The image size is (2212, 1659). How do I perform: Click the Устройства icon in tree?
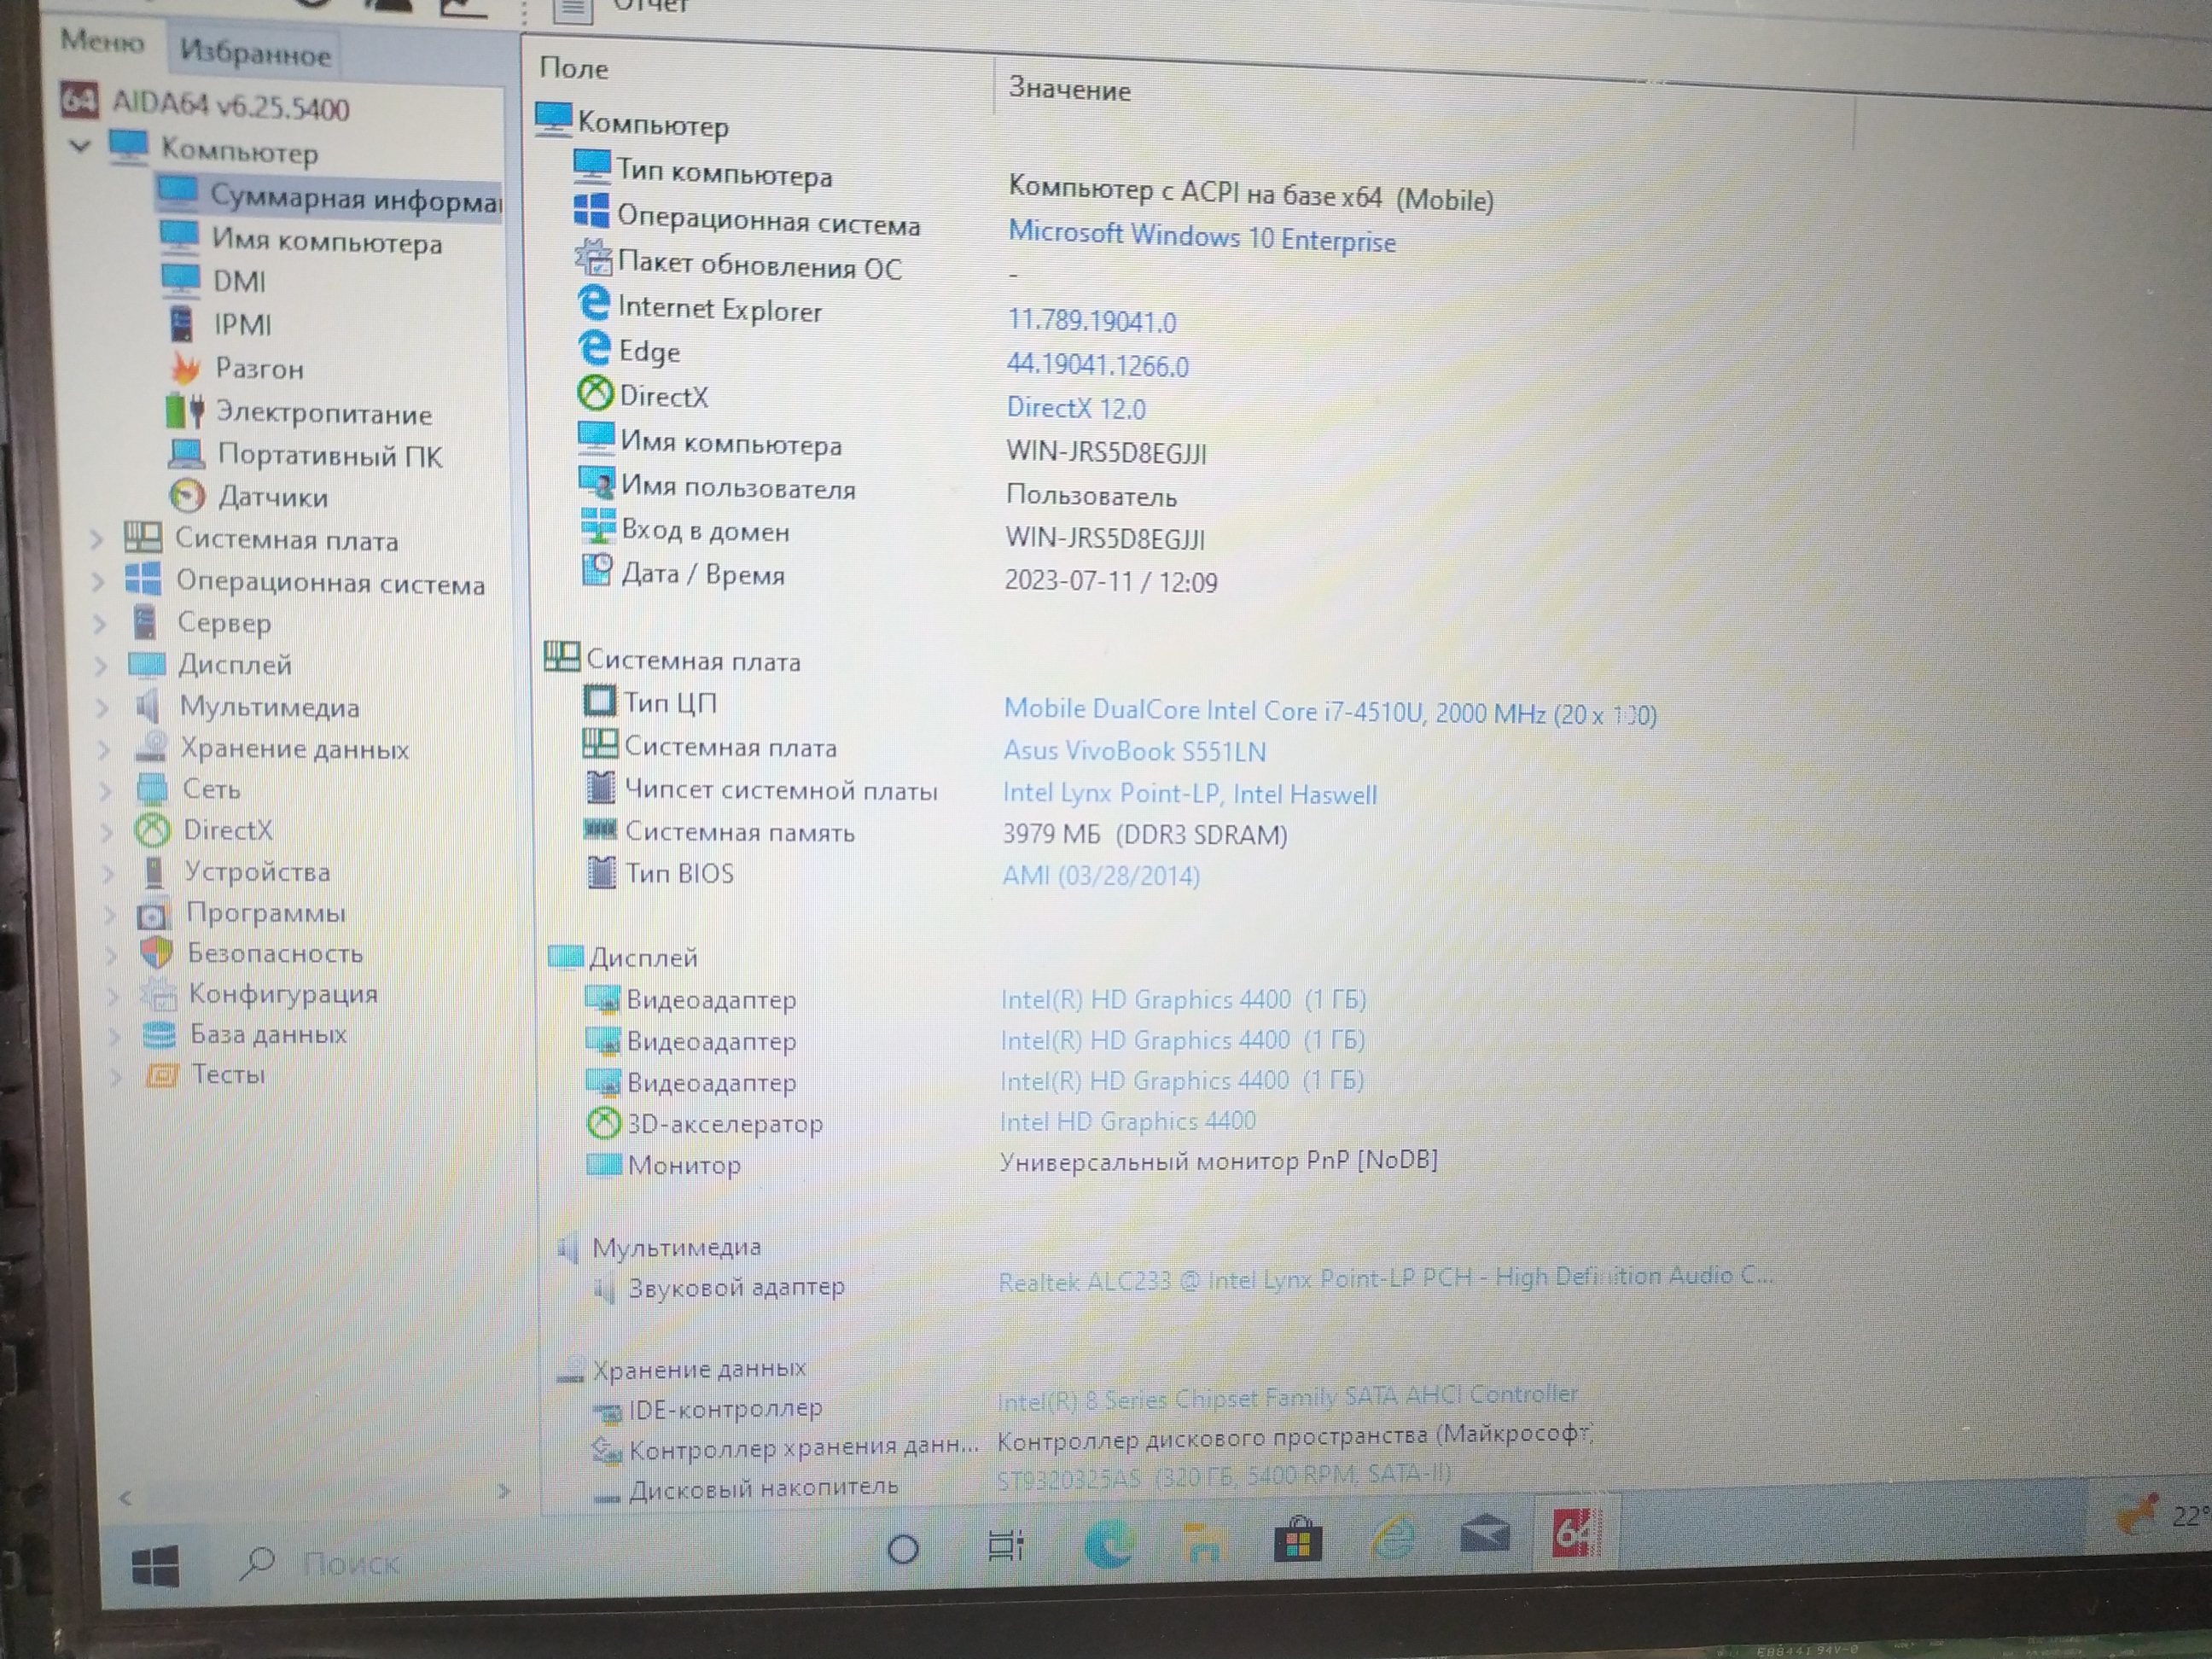coord(153,871)
